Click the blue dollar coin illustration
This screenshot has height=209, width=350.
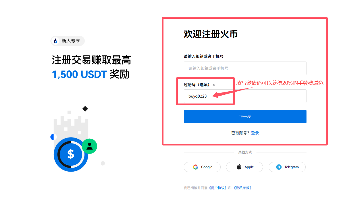[x=71, y=154]
